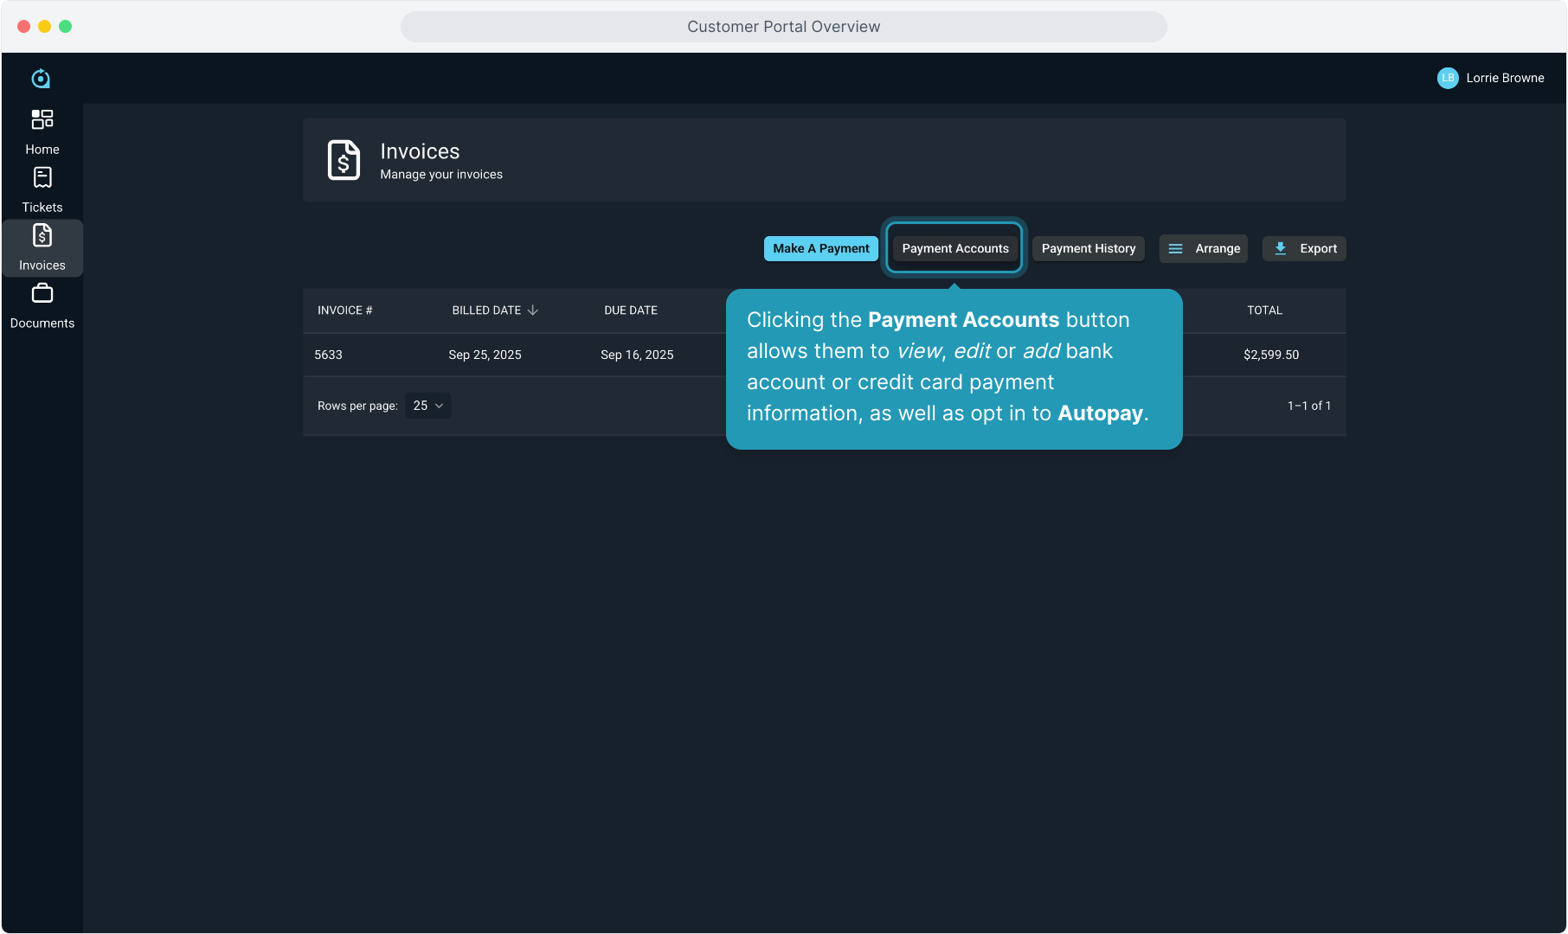Sort by Total column header
The image size is (1568, 934).
click(1263, 310)
